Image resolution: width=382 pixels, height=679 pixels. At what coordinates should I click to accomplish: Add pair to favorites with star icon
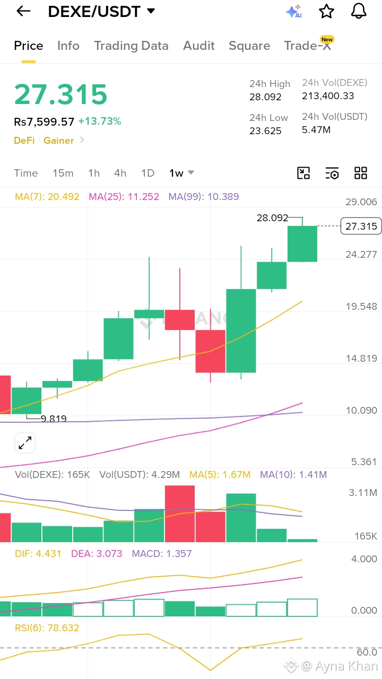tap(326, 11)
